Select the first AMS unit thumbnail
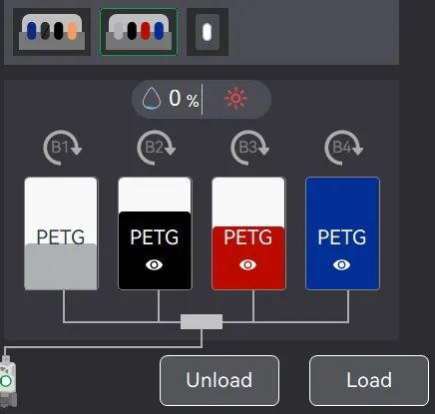Image resolution: width=435 pixels, height=414 pixels. 52,32
